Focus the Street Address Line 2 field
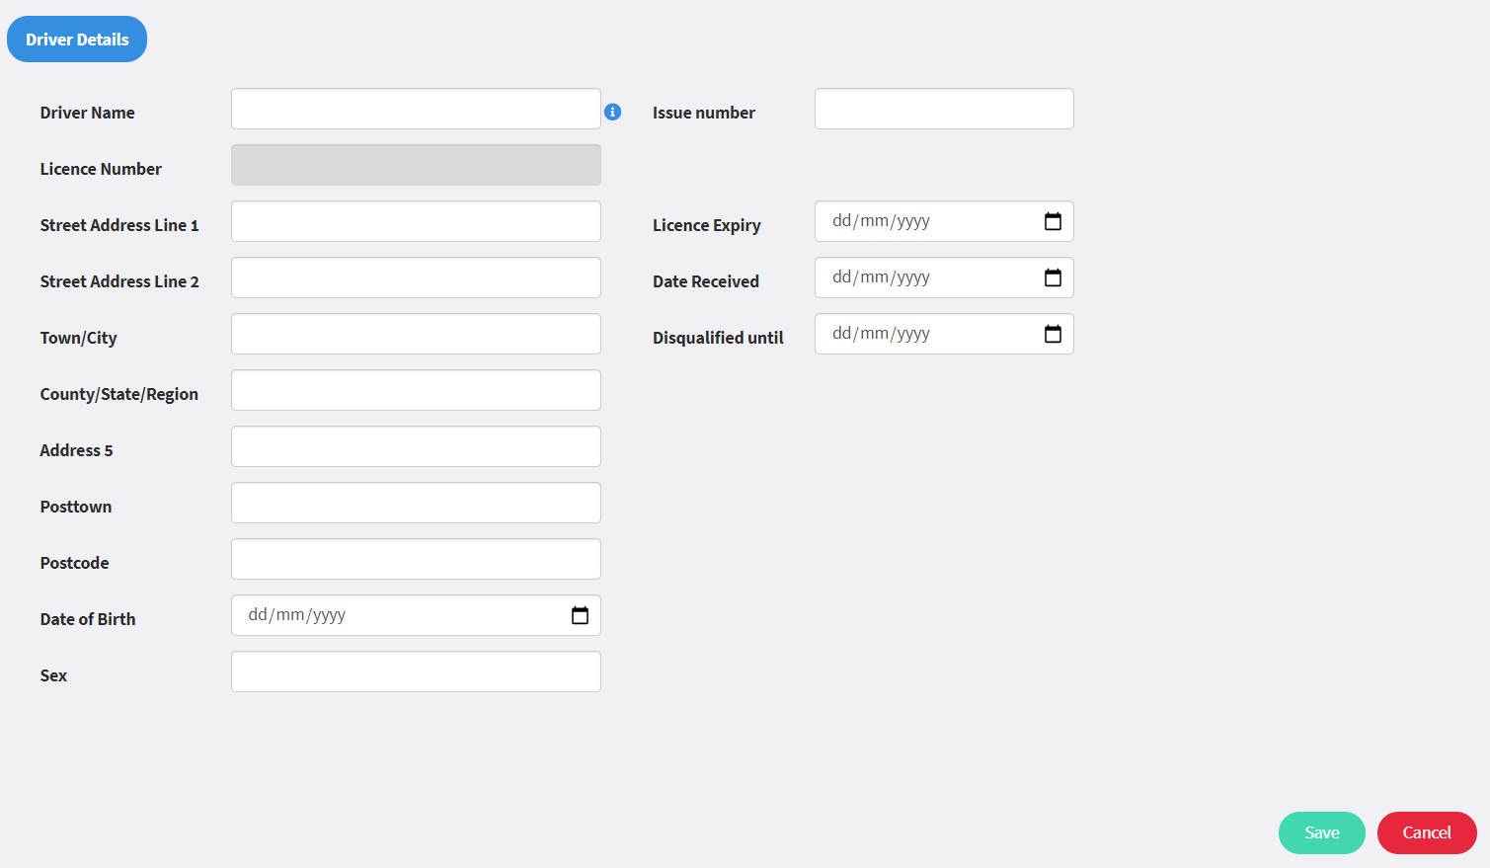The image size is (1490, 868). (416, 277)
